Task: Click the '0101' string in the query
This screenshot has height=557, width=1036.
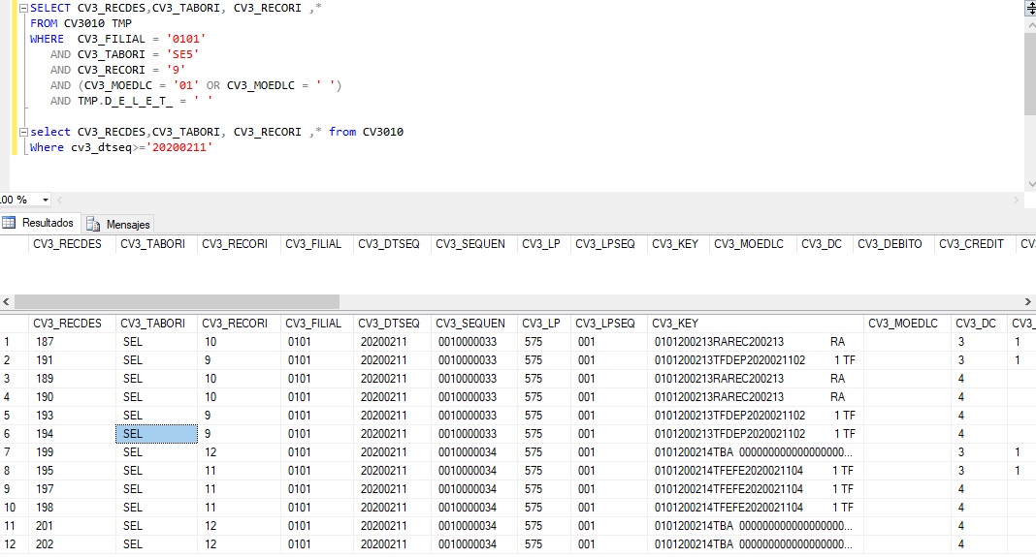Action: [185, 39]
